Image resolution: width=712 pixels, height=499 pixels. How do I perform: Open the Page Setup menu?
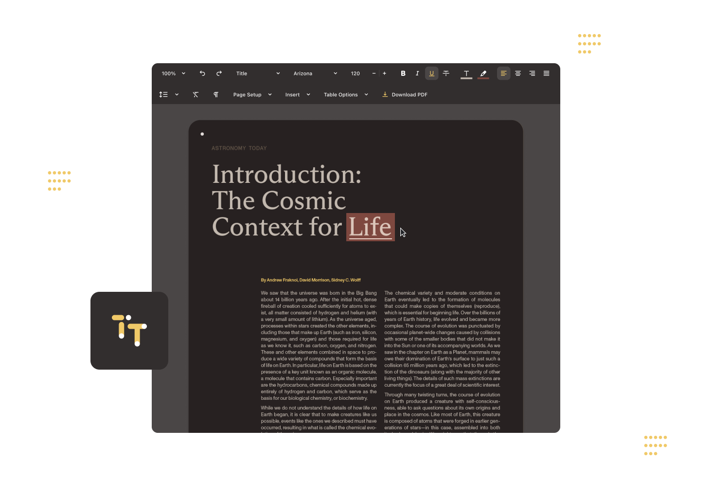252,95
